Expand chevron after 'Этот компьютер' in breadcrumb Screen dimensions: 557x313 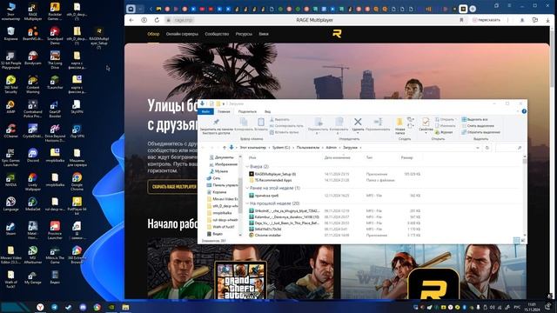point(269,148)
